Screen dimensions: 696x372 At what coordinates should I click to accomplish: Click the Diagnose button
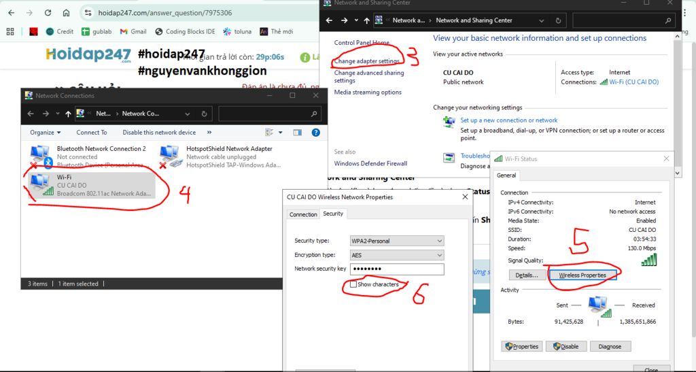point(610,347)
